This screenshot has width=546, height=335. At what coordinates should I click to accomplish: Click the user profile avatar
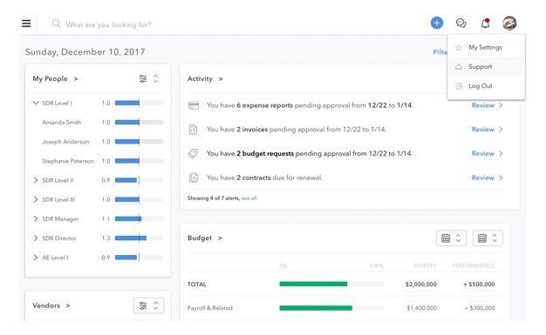coord(509,23)
